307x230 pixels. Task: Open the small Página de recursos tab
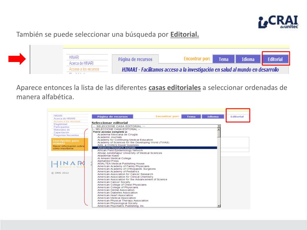pyautogui.click(x=112, y=116)
